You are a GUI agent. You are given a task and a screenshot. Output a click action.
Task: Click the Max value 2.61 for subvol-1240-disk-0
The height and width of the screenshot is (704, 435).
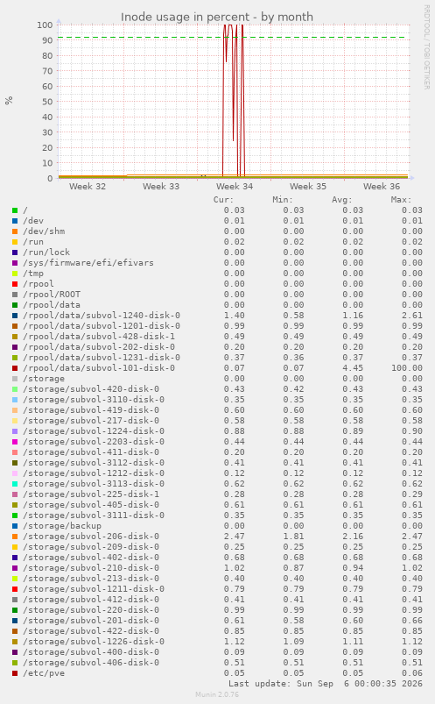412,316
